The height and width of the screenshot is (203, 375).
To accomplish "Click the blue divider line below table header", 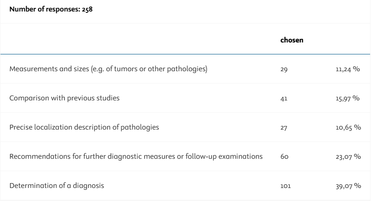I will [x=185, y=54].
